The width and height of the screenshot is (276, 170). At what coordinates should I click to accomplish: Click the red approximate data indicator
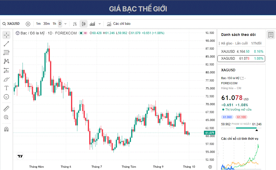pos(85,33)
